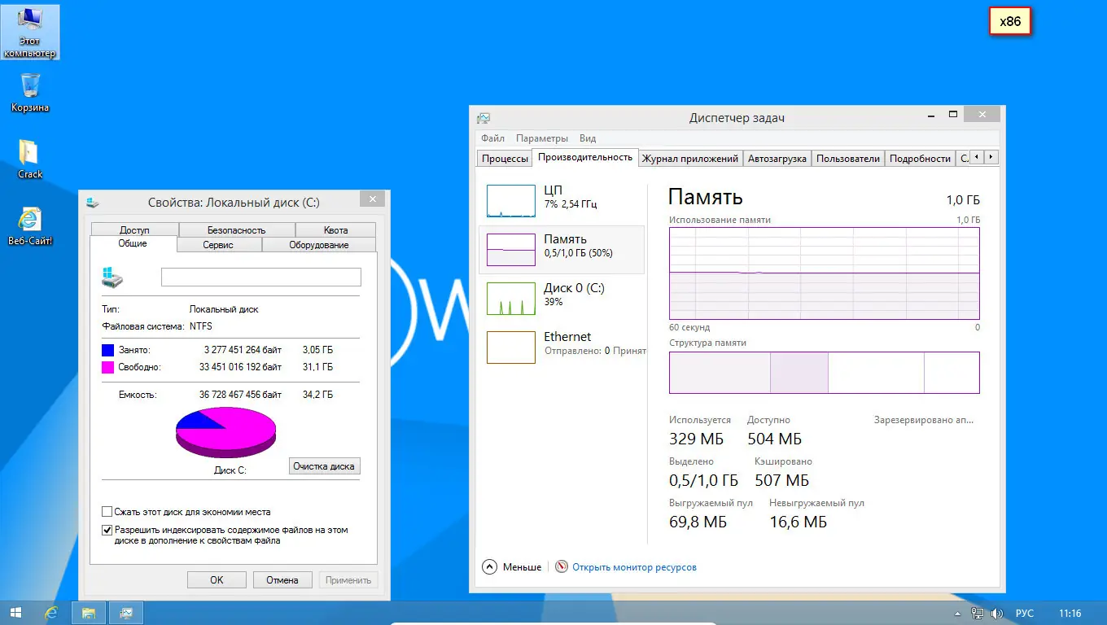The width and height of the screenshot is (1107, 625).
Task: Open the Сервис tab
Action: [x=218, y=245]
